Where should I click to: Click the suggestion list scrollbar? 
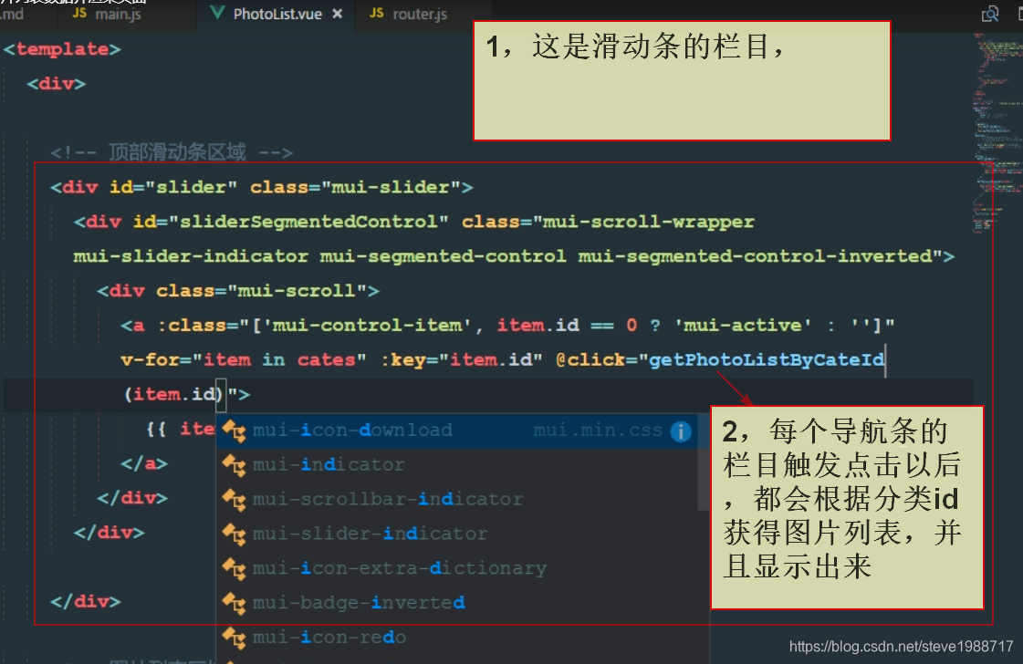coord(704,463)
